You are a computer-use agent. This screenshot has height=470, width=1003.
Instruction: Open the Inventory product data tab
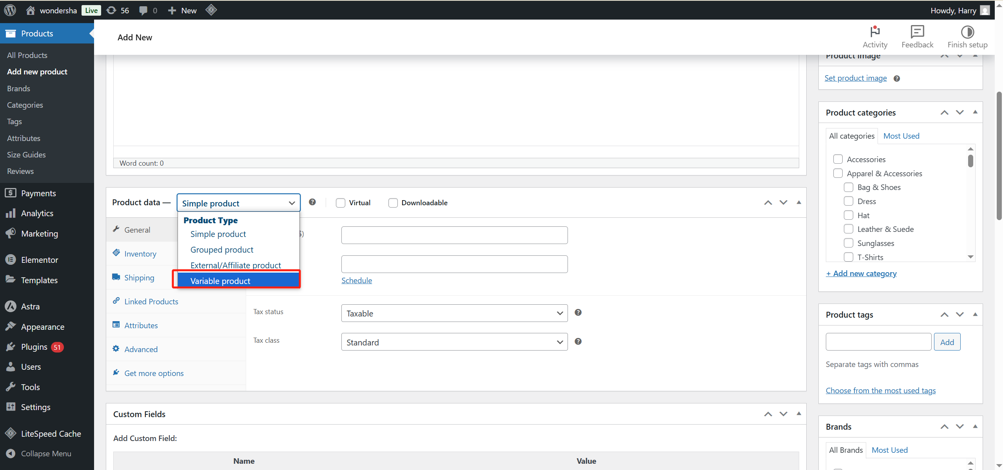tap(140, 254)
